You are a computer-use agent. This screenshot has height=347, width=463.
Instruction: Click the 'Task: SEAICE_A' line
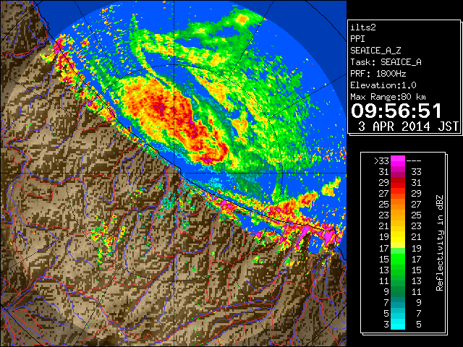pyautogui.click(x=386, y=62)
